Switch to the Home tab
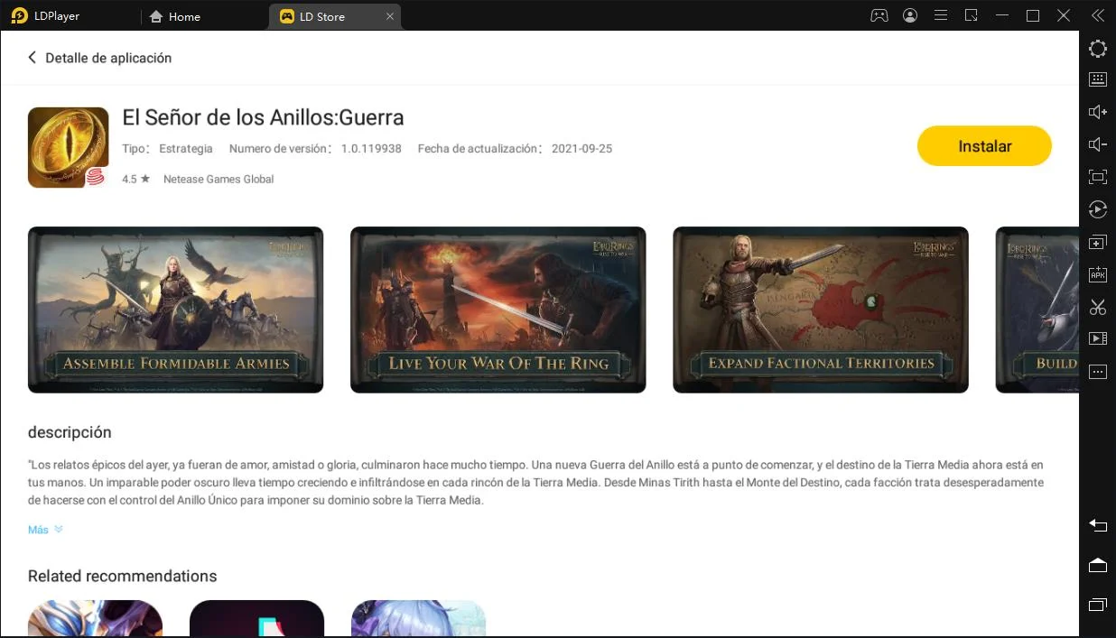The image size is (1116, 638). (174, 16)
